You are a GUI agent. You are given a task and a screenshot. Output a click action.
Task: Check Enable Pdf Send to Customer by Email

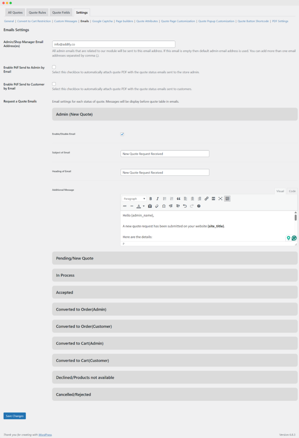point(54,84)
